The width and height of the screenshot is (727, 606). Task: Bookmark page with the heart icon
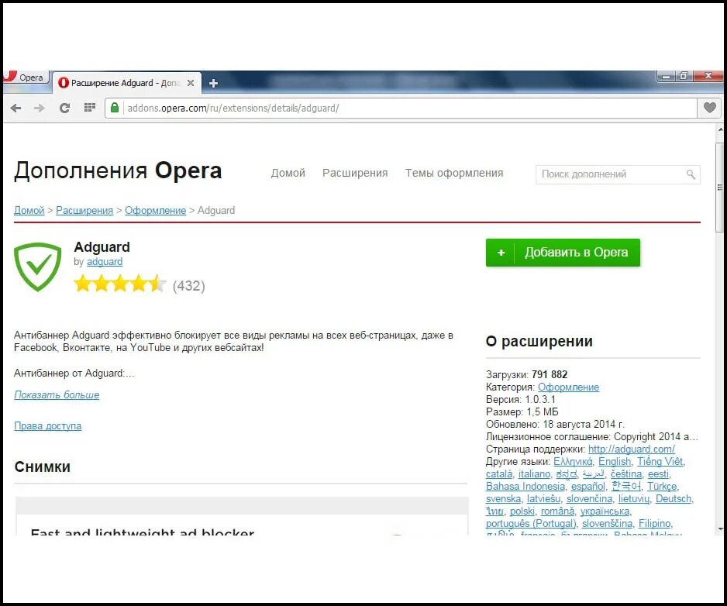(x=709, y=108)
